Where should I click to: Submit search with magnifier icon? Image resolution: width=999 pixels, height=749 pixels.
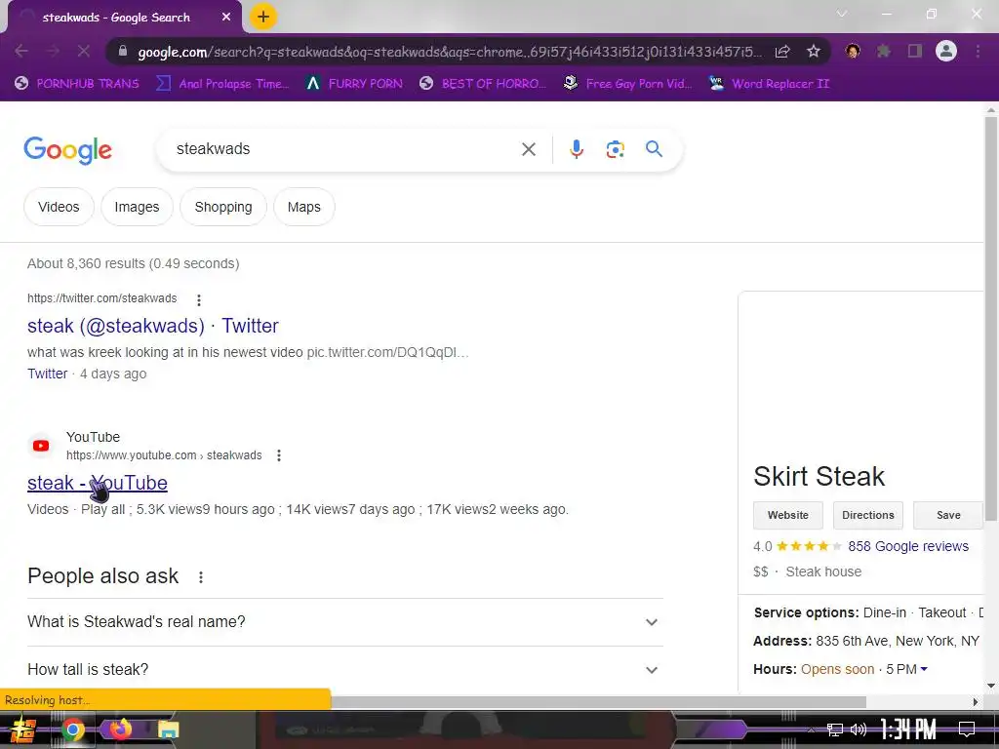click(x=654, y=149)
